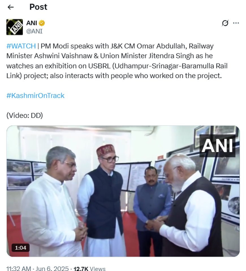Click the Post header title

coord(38,7)
